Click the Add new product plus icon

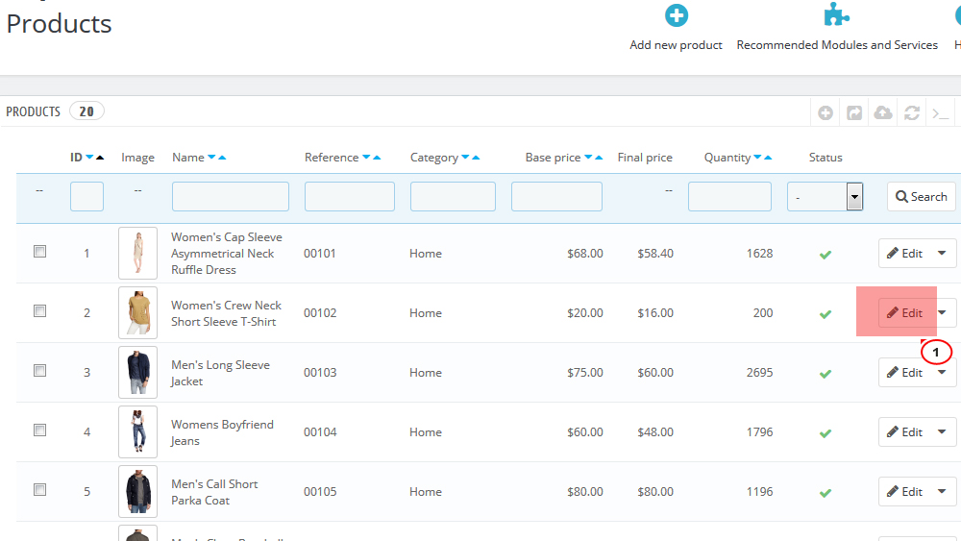coord(676,15)
